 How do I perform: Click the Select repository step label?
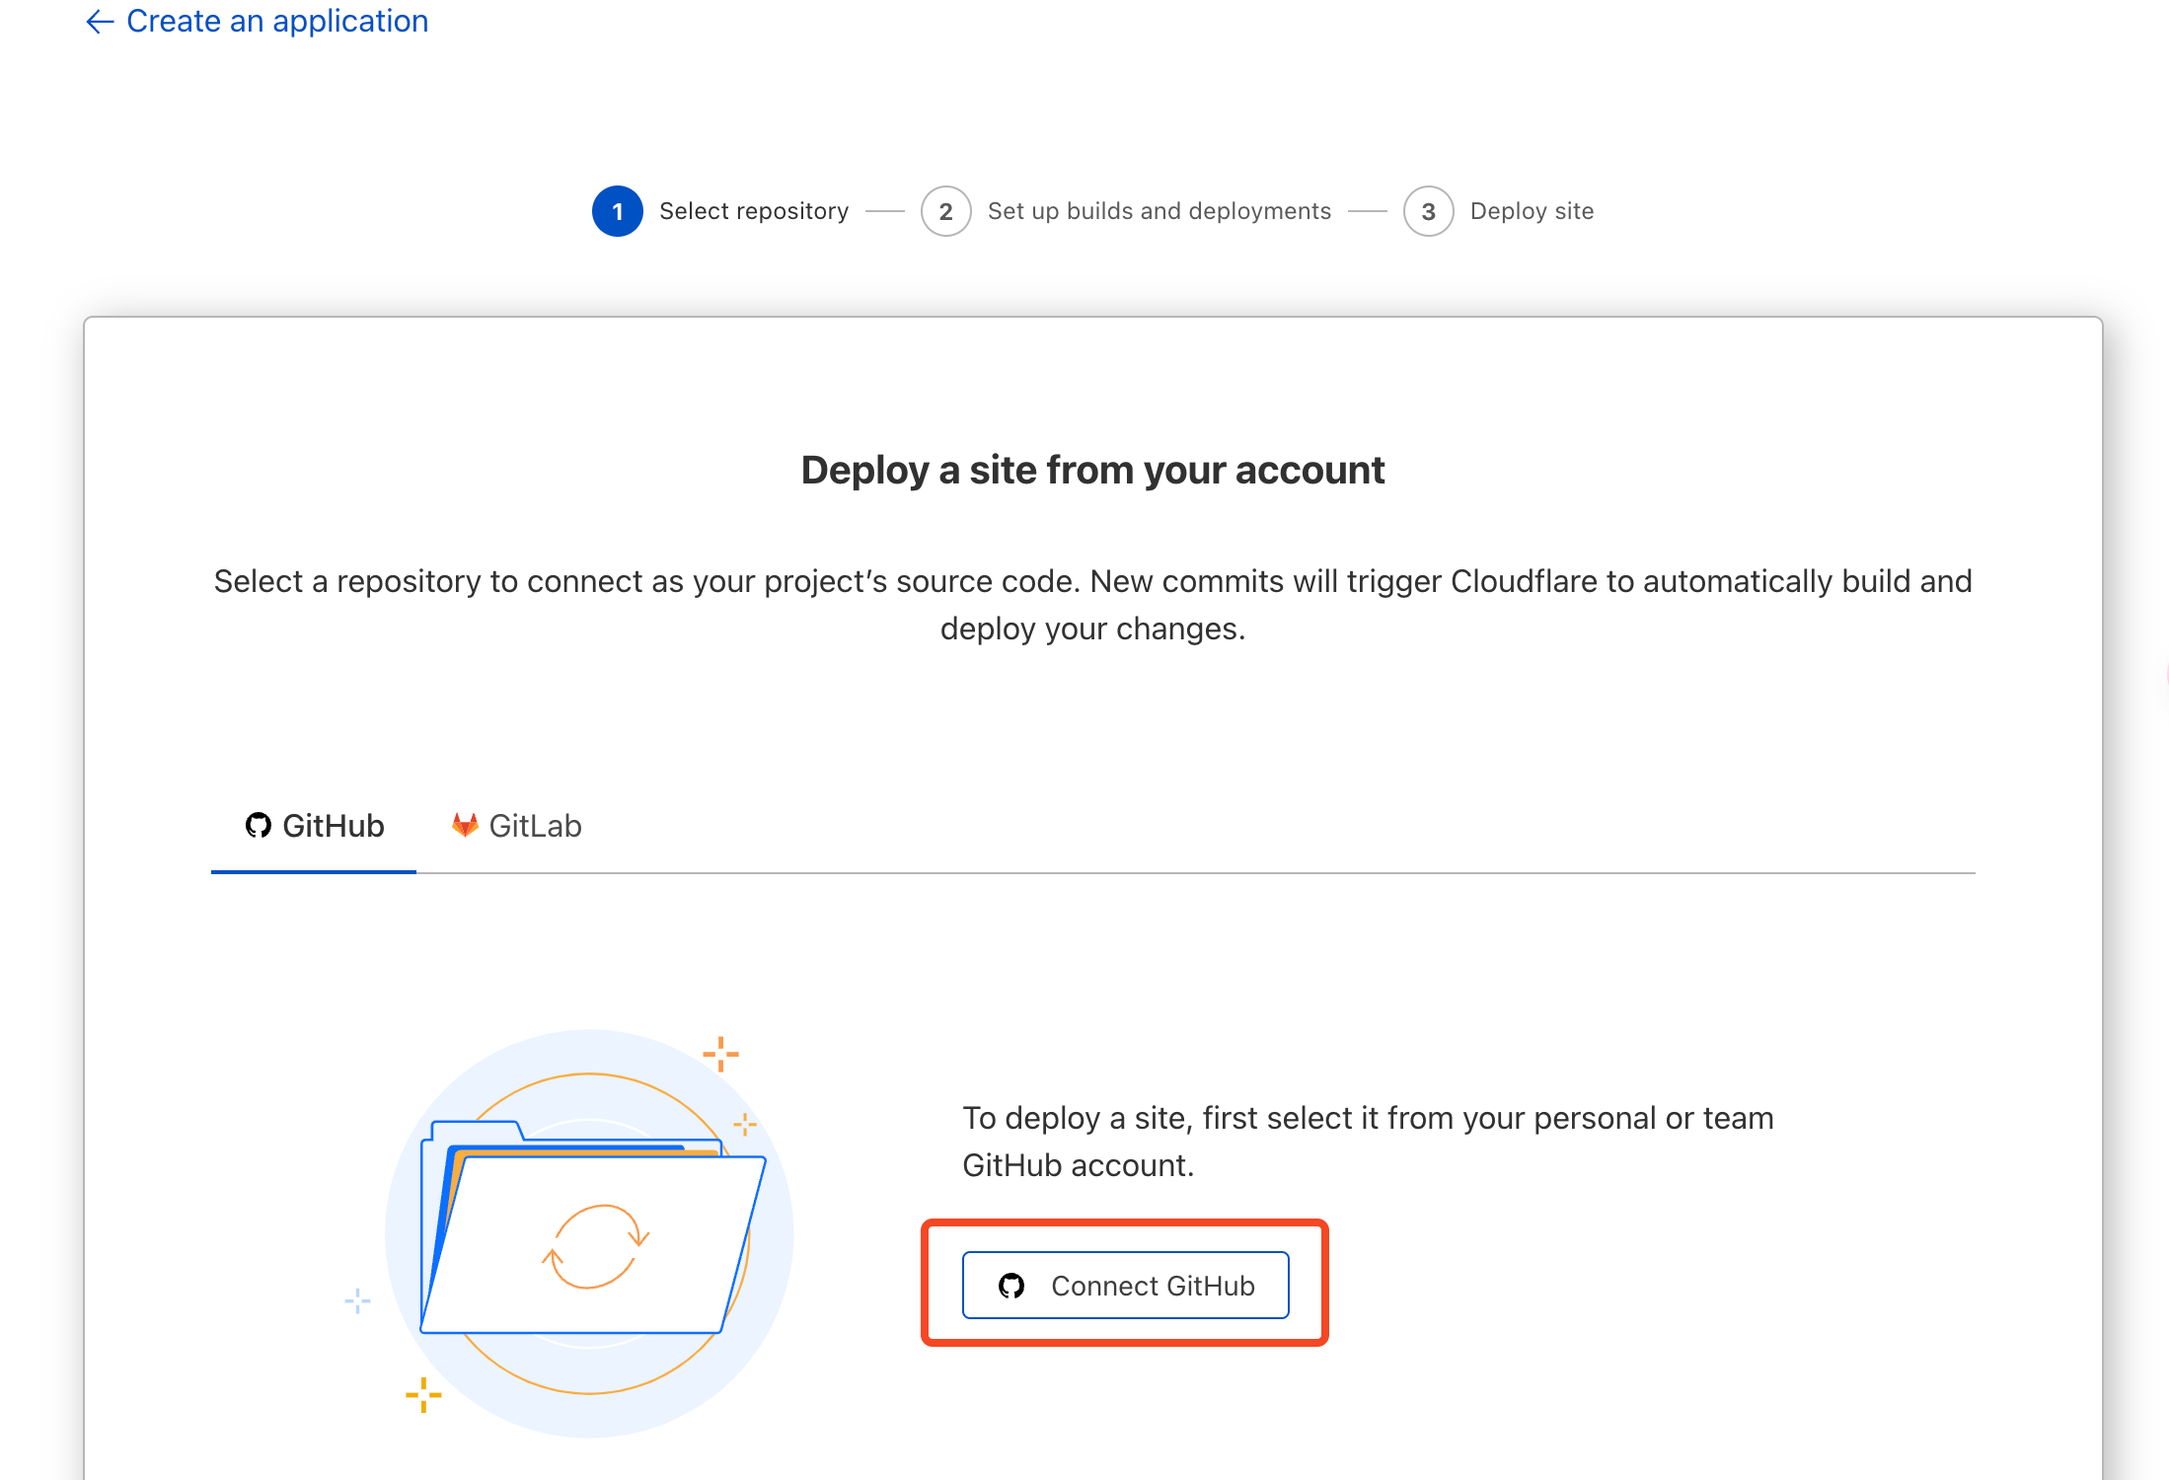(x=754, y=211)
